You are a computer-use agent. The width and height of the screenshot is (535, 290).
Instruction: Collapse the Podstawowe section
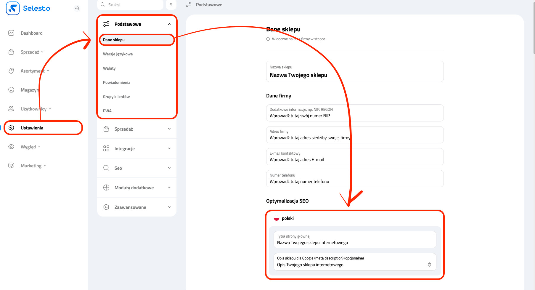[169, 24]
